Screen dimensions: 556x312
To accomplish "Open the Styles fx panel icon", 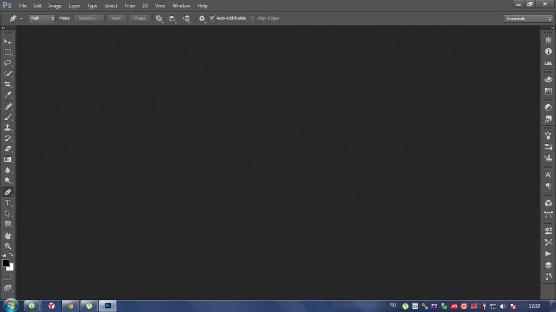I will click(548, 119).
